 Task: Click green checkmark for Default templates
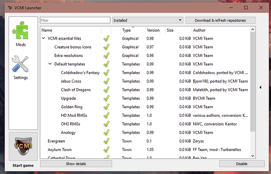(106, 64)
